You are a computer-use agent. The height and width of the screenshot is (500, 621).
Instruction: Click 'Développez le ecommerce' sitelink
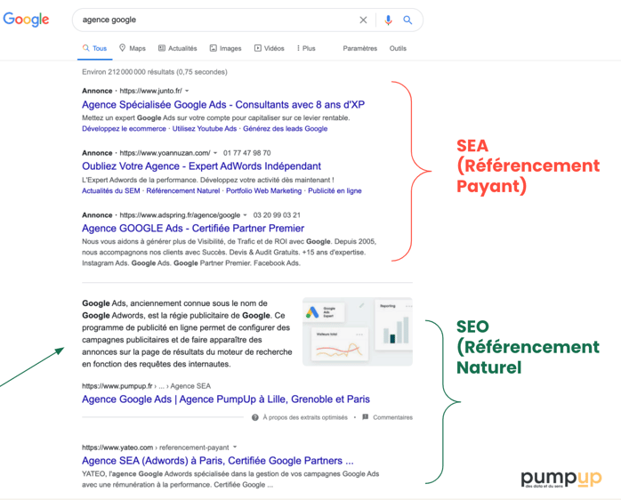(124, 129)
